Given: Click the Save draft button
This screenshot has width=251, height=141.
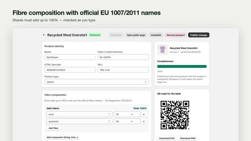Looking at the screenshot, I should pyautogui.click(x=116, y=35).
